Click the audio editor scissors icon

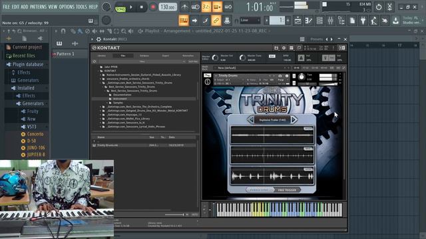click(389, 7)
